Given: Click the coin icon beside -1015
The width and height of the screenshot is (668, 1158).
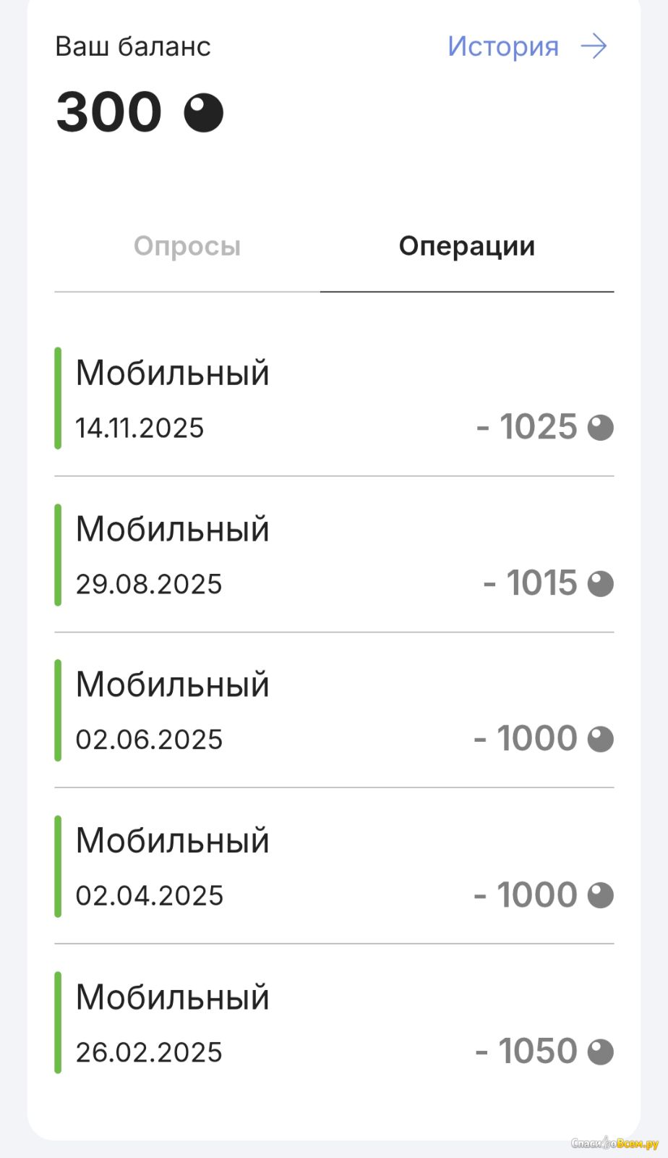Looking at the screenshot, I should pos(600,584).
